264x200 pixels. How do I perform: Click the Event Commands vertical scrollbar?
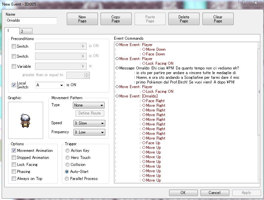tap(259, 114)
